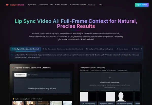Screen dimensions: 152x105
Task: Click '1. Upload Video or Select from Creations' heading
Action: (x=32, y=68)
